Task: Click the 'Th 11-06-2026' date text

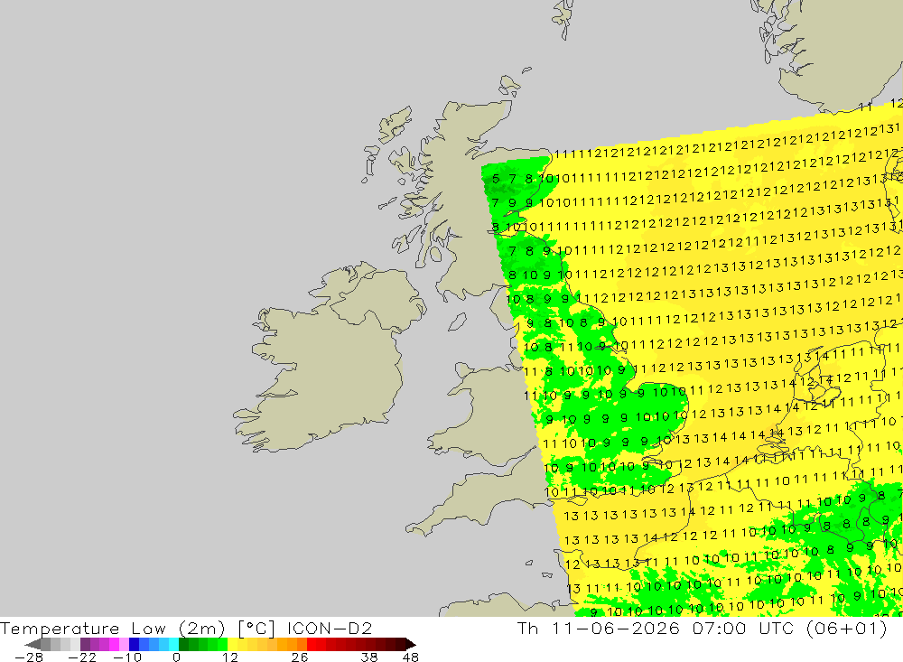Action: tap(599, 628)
